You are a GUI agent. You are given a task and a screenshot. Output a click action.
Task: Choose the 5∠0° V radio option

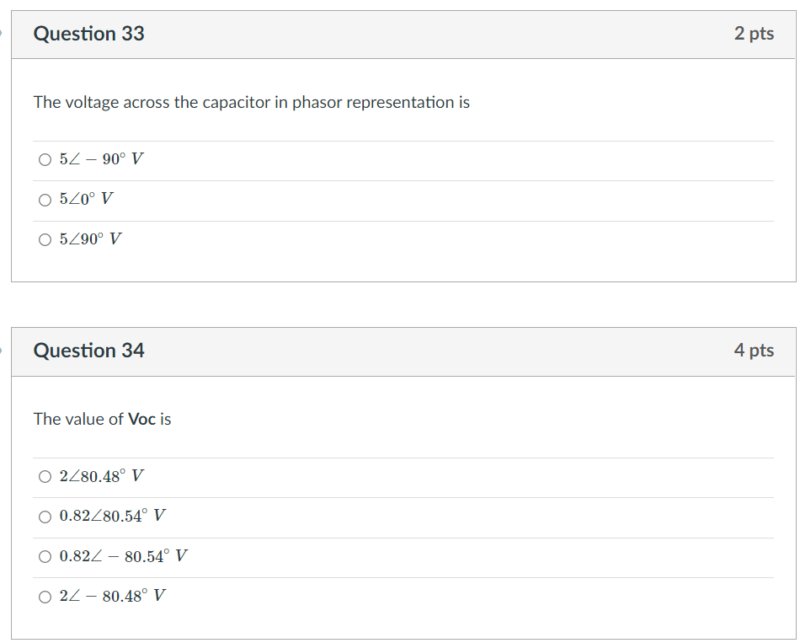tap(45, 200)
